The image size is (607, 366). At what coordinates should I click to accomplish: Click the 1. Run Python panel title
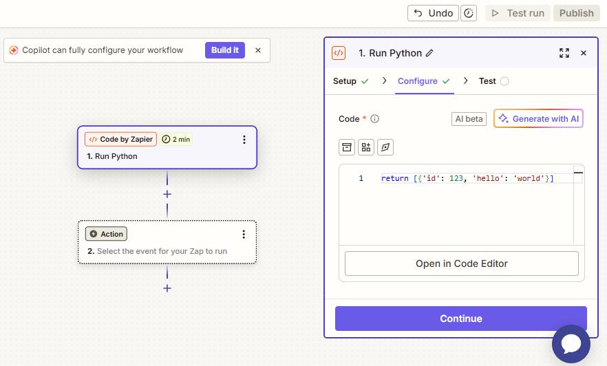[x=390, y=53]
